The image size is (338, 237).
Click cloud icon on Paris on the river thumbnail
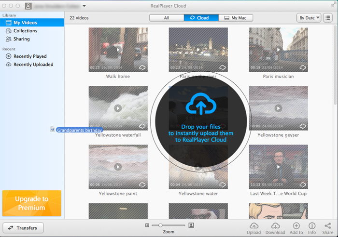223,67
